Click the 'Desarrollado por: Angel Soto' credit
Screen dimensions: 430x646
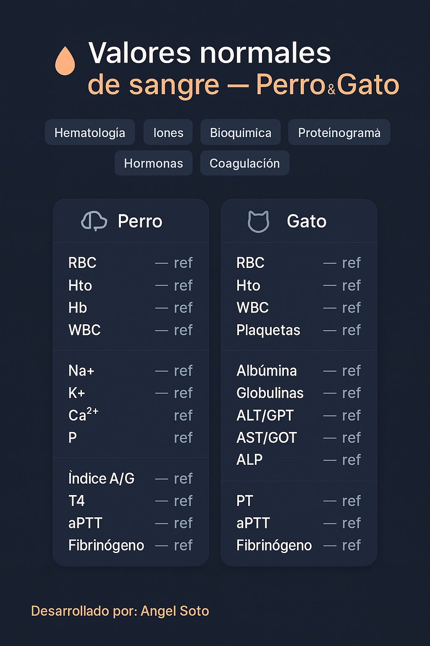[120, 611]
